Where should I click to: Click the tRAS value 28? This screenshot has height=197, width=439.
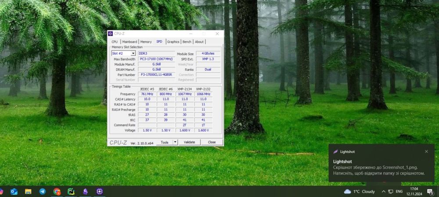pyautogui.click(x=166, y=115)
